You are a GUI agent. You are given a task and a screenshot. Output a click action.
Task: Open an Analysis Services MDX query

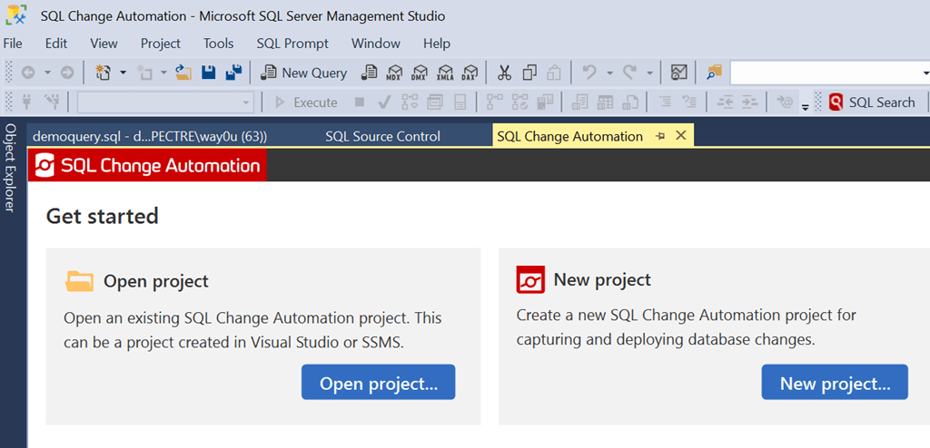click(394, 73)
